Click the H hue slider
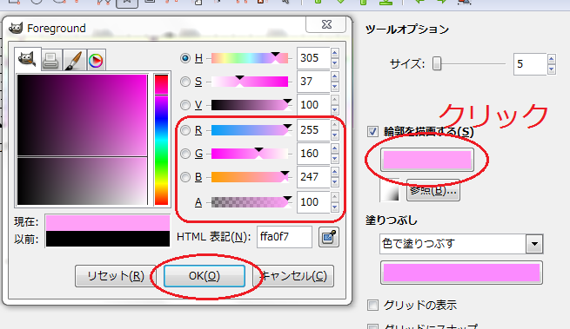The width and height of the screenshot is (570, 329). click(250, 58)
